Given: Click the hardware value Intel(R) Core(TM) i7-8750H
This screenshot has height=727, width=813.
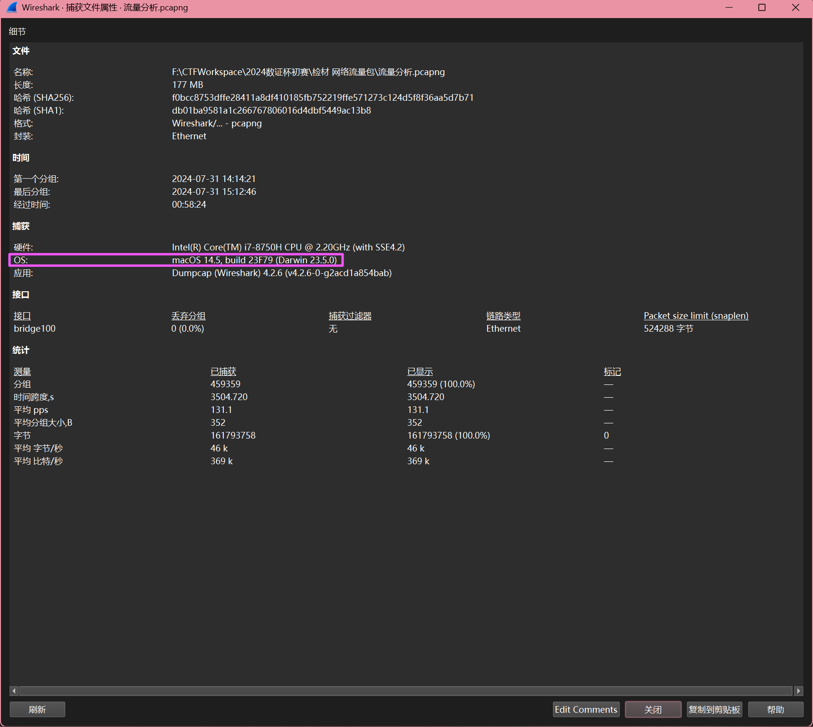Looking at the screenshot, I should (288, 247).
